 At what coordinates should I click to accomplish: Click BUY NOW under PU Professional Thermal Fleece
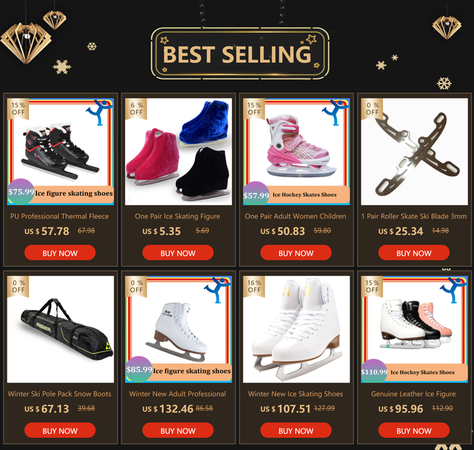60,253
